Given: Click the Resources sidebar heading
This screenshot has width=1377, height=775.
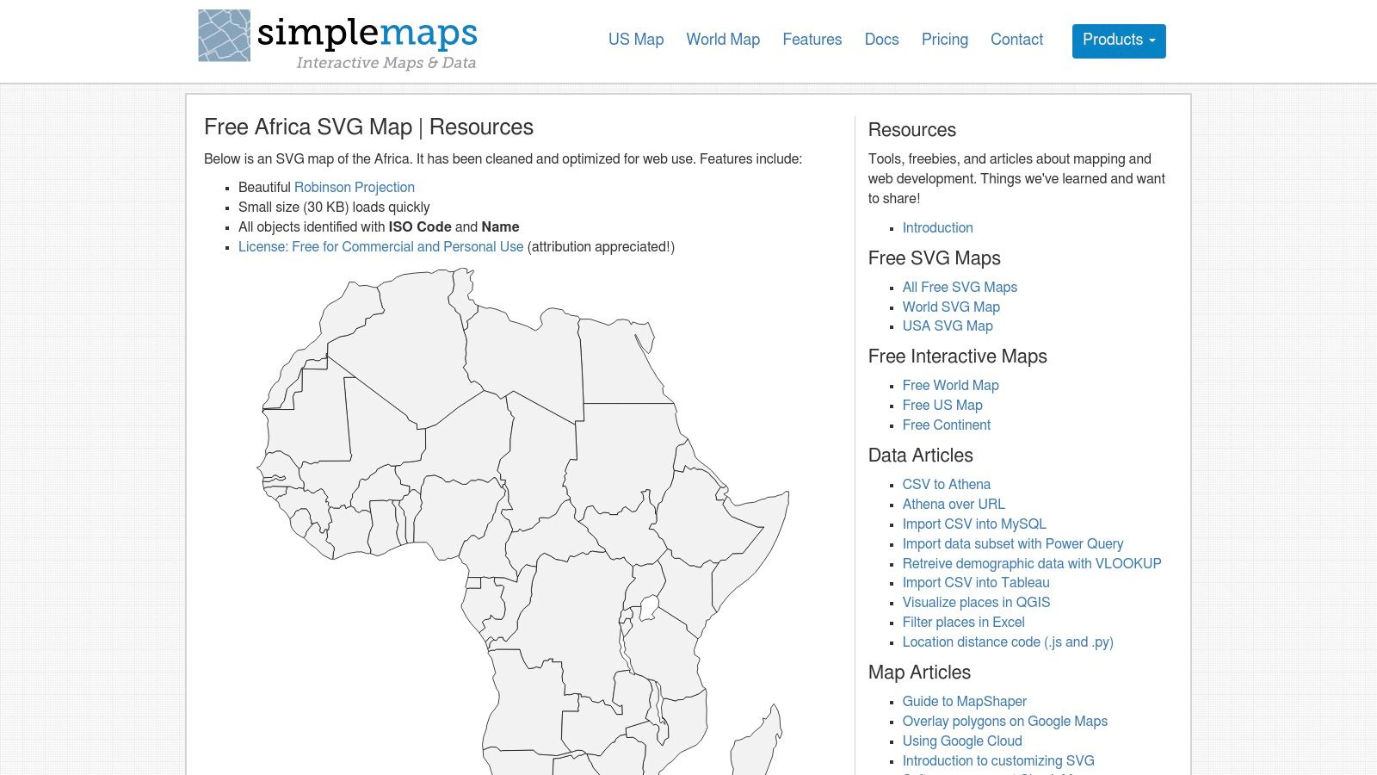Looking at the screenshot, I should 912,130.
